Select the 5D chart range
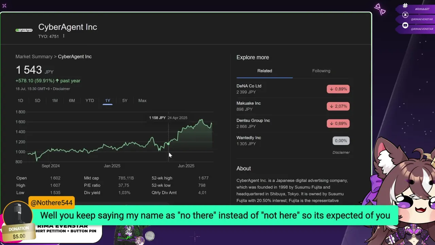The image size is (435, 245). tap(37, 100)
